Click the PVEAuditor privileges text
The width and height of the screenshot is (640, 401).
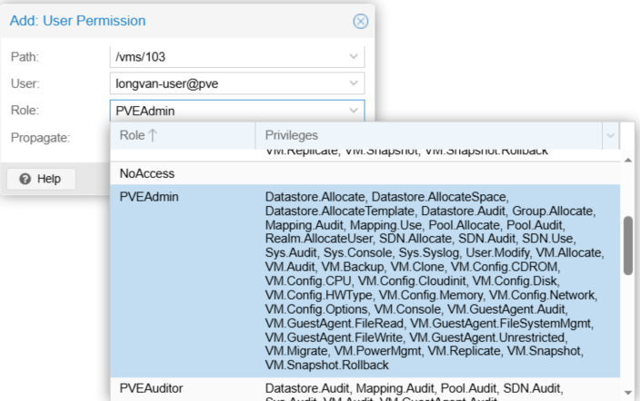coord(414,393)
